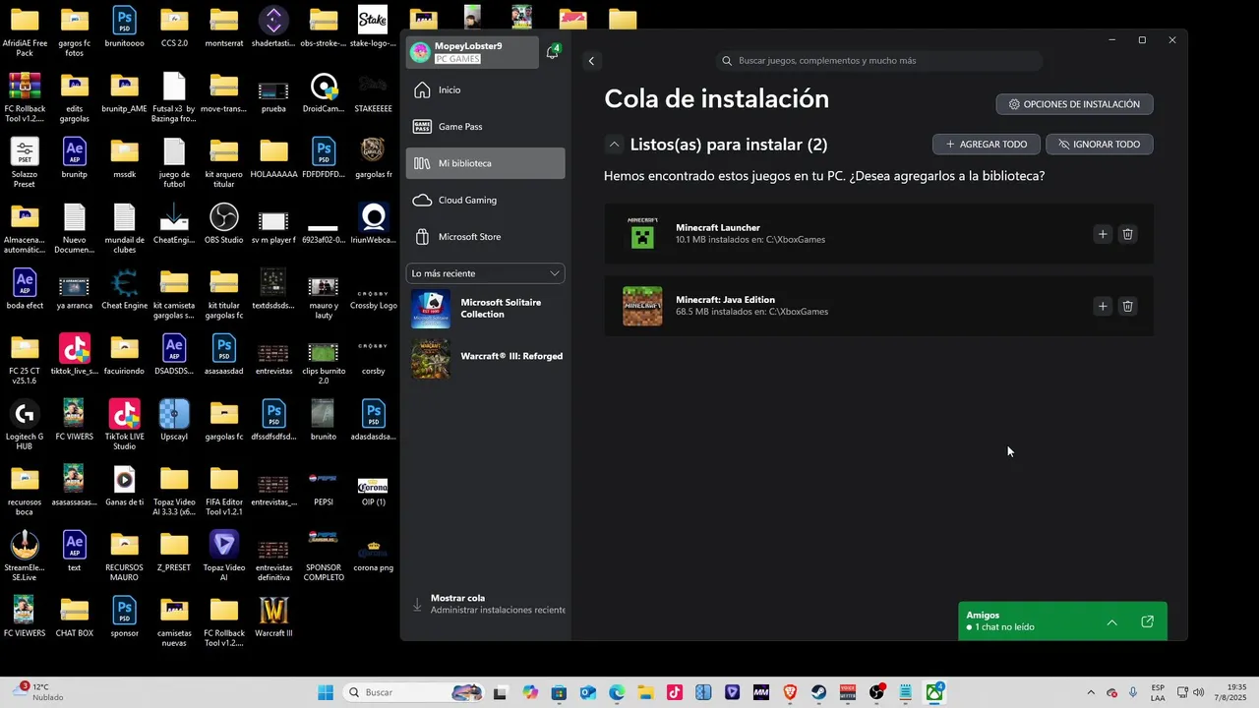
Task: Switch ESP LAA input language
Action: click(x=1158, y=692)
